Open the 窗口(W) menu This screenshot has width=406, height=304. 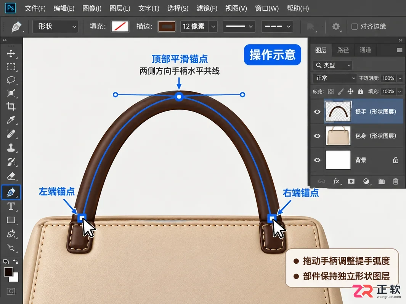click(x=267, y=8)
